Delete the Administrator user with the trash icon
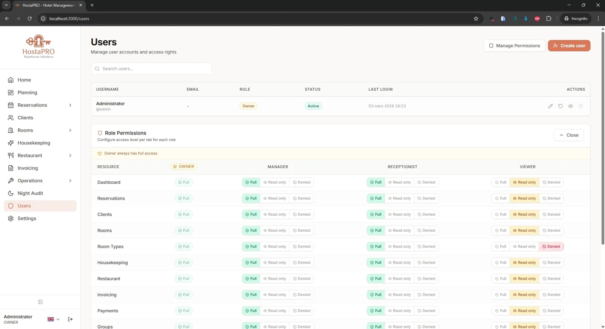Viewport: 605px width, 329px height. pos(581,106)
